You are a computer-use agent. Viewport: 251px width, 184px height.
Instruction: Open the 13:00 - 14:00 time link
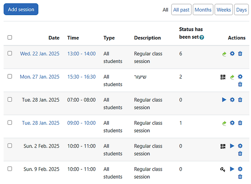pos(81,54)
